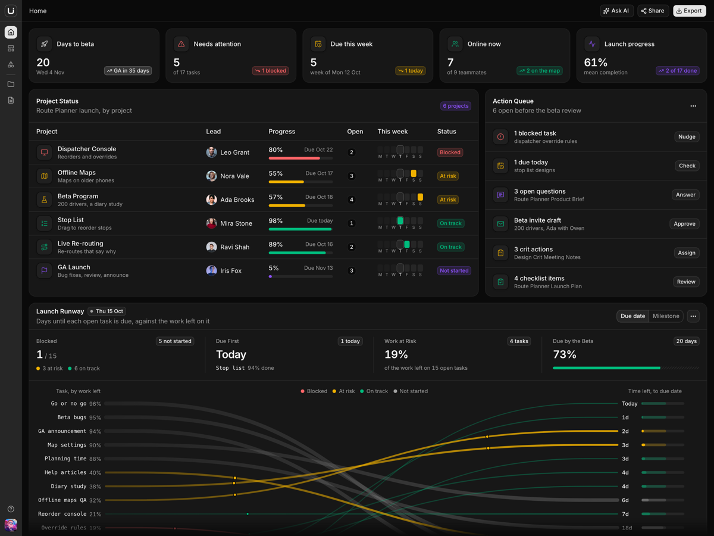Click the calendar icon on Due this week
Viewport: 714px width, 536px height.
coord(318,44)
